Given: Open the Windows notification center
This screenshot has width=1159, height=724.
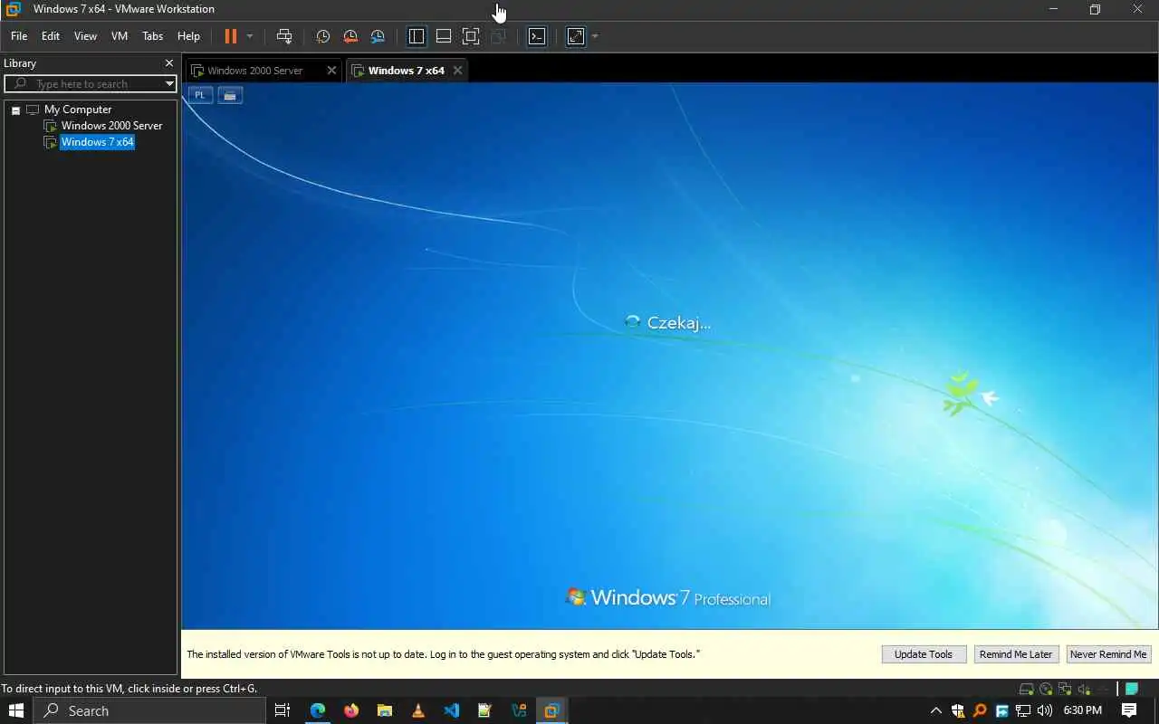Looking at the screenshot, I should tap(1129, 710).
